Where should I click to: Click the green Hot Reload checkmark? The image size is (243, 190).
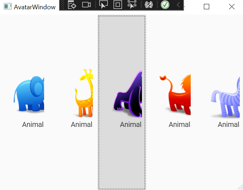pos(165,5)
